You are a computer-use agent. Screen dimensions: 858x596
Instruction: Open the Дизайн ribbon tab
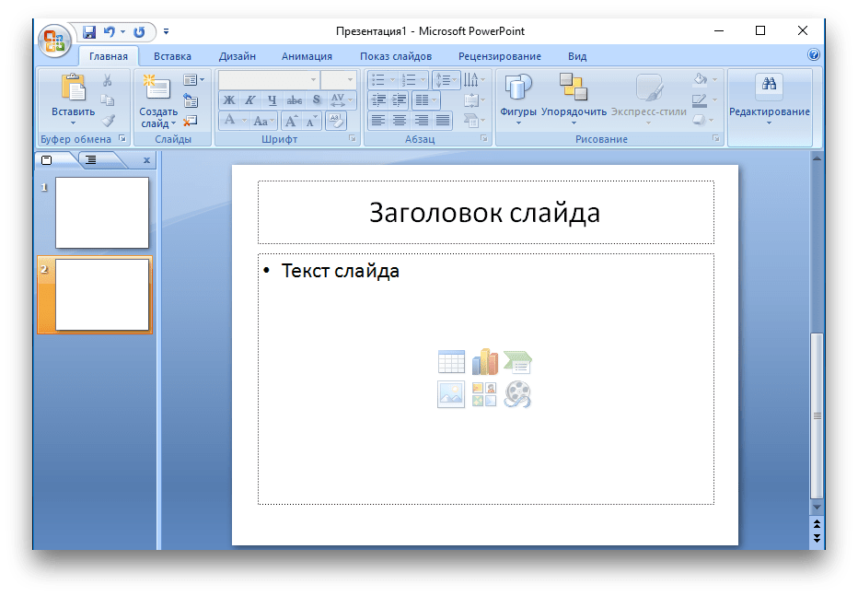tap(238, 56)
